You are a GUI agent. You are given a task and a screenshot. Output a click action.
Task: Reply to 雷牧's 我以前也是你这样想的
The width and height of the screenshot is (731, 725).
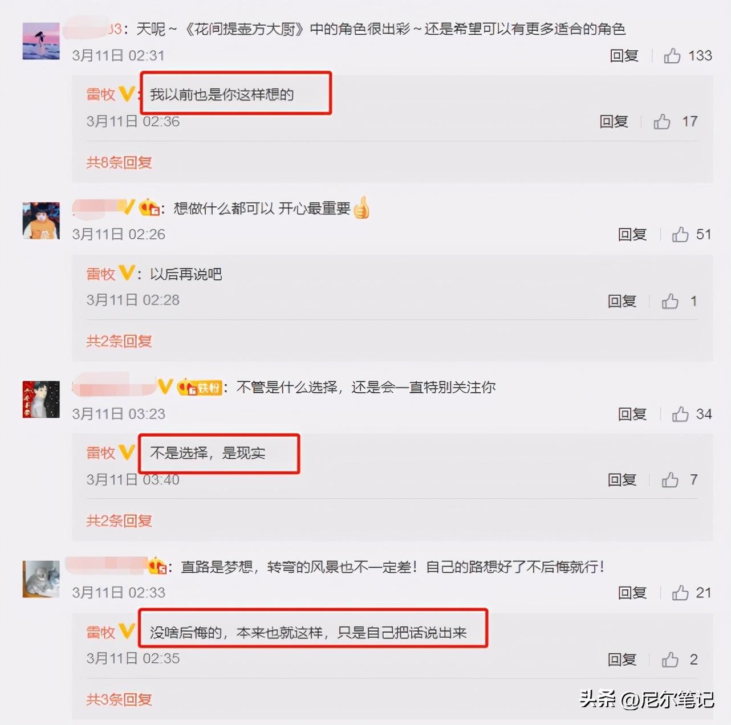tap(614, 121)
